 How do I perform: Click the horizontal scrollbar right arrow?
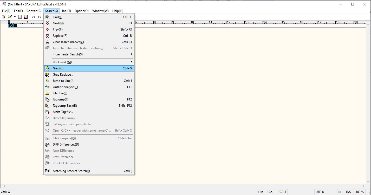pos(364,186)
